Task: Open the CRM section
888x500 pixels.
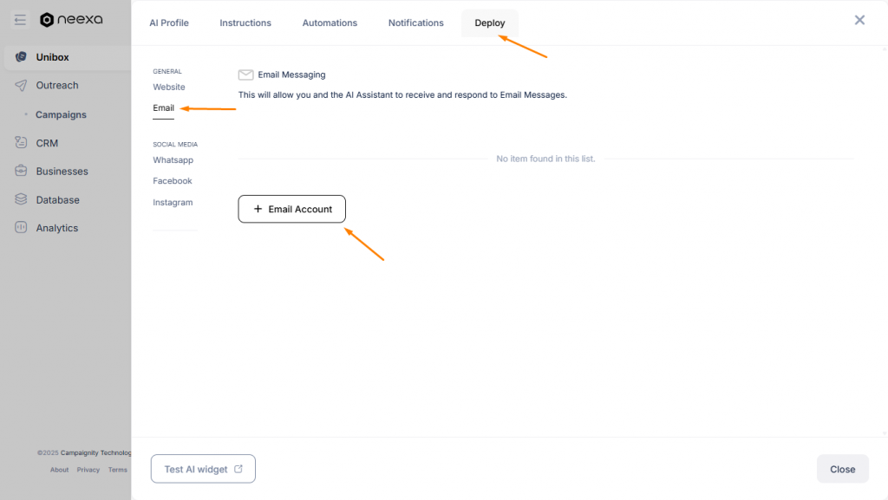Action: click(x=48, y=142)
